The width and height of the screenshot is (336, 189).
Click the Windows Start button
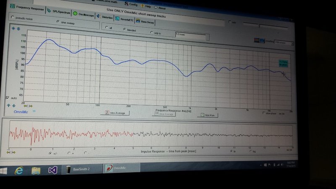coord(3,171)
